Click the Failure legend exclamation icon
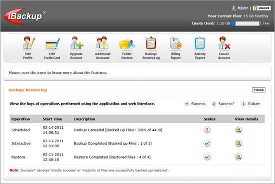 click(243, 104)
